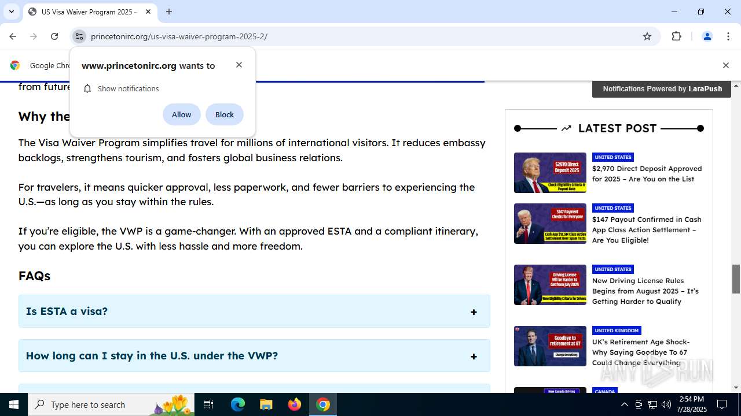Allow notifications from princetonirc.org

181,114
